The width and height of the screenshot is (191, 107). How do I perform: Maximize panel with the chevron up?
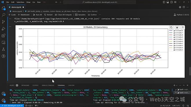[184, 85]
